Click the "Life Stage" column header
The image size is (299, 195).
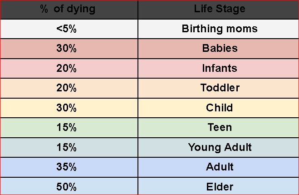click(x=219, y=9)
